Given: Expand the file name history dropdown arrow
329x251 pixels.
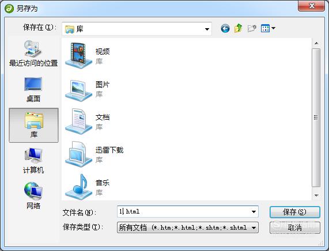Looking at the screenshot, I should pyautogui.click(x=254, y=212).
